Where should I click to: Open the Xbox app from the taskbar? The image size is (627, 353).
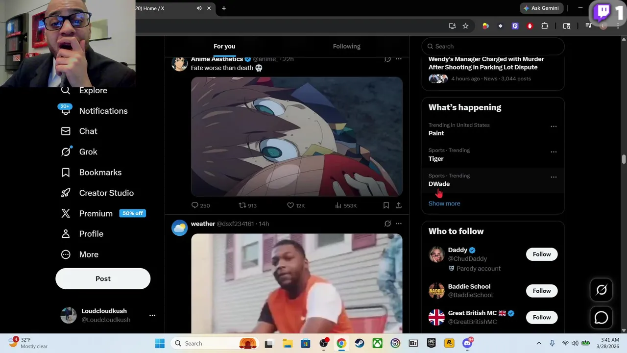click(x=377, y=343)
